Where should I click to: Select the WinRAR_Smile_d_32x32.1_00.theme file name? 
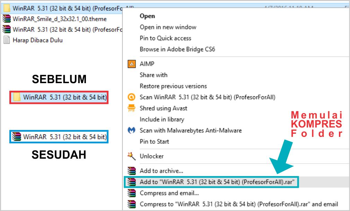coord(60,19)
